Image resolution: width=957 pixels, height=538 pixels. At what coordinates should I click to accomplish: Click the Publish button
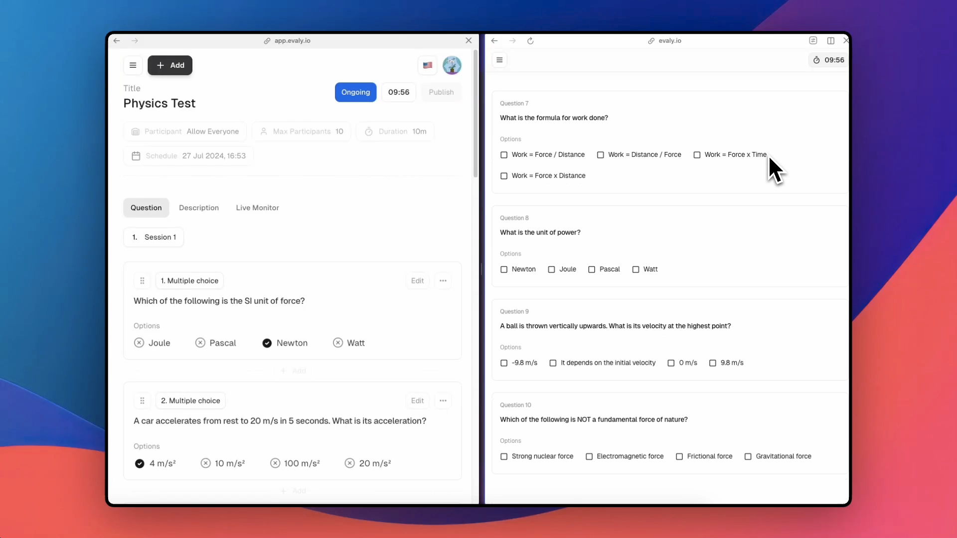pos(441,92)
